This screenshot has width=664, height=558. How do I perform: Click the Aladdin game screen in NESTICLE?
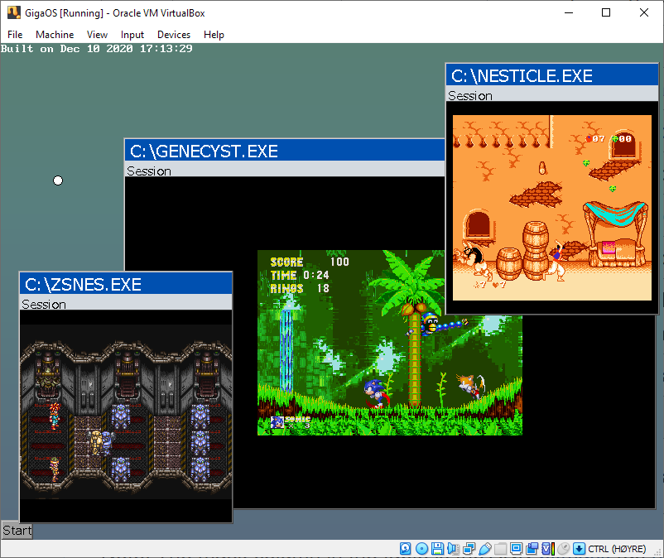click(x=552, y=208)
